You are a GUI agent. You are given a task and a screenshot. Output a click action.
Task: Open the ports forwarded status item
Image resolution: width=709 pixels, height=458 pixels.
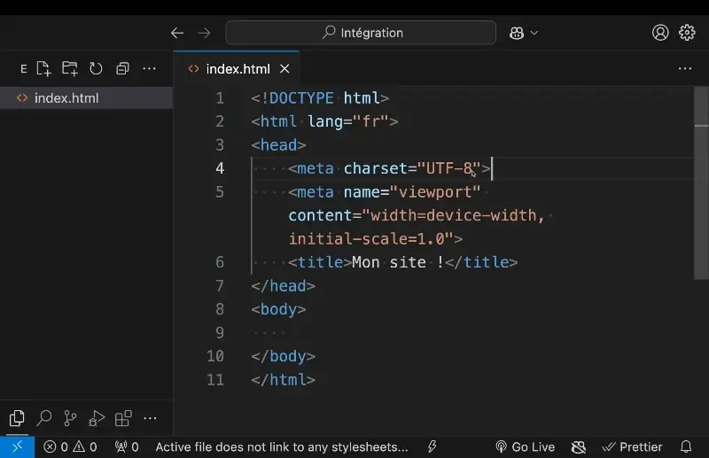click(127, 447)
